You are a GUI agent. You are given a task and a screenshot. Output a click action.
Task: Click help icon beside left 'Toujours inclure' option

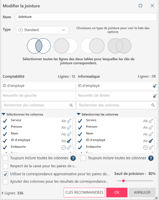[73, 158]
